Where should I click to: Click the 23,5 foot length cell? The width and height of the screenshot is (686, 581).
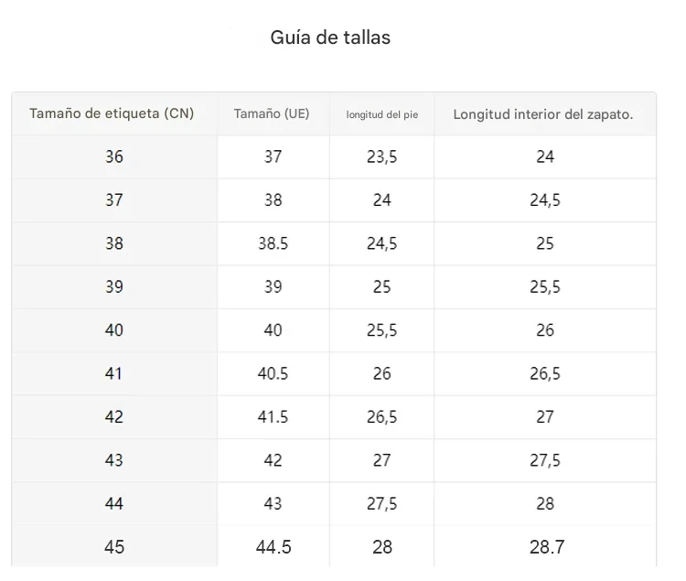381,156
